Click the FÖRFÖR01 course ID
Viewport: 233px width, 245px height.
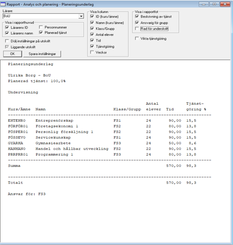18,126
